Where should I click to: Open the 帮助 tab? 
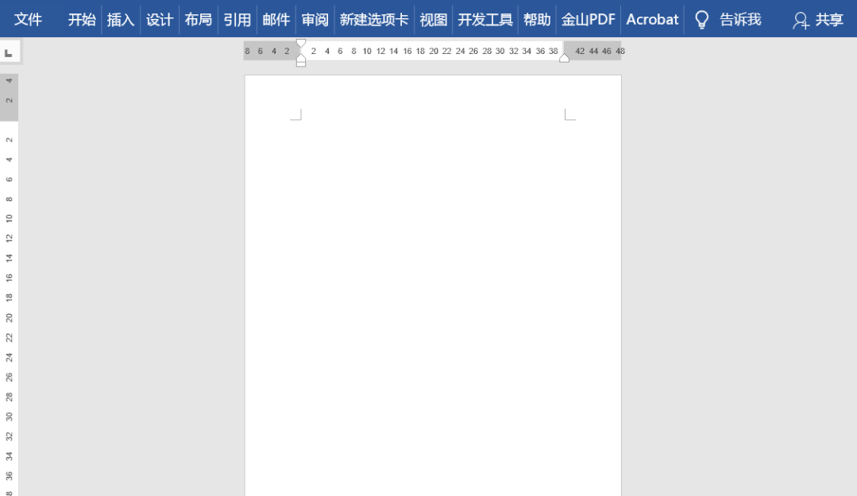(537, 20)
